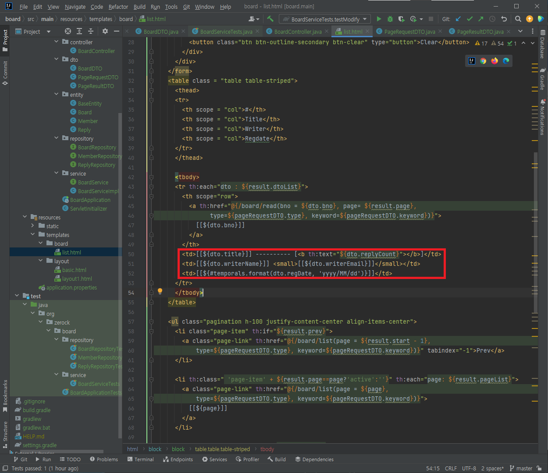Image resolution: width=548 pixels, height=473 pixels.
Task: Click the select opened file crosshair icon
Action: 68,31
